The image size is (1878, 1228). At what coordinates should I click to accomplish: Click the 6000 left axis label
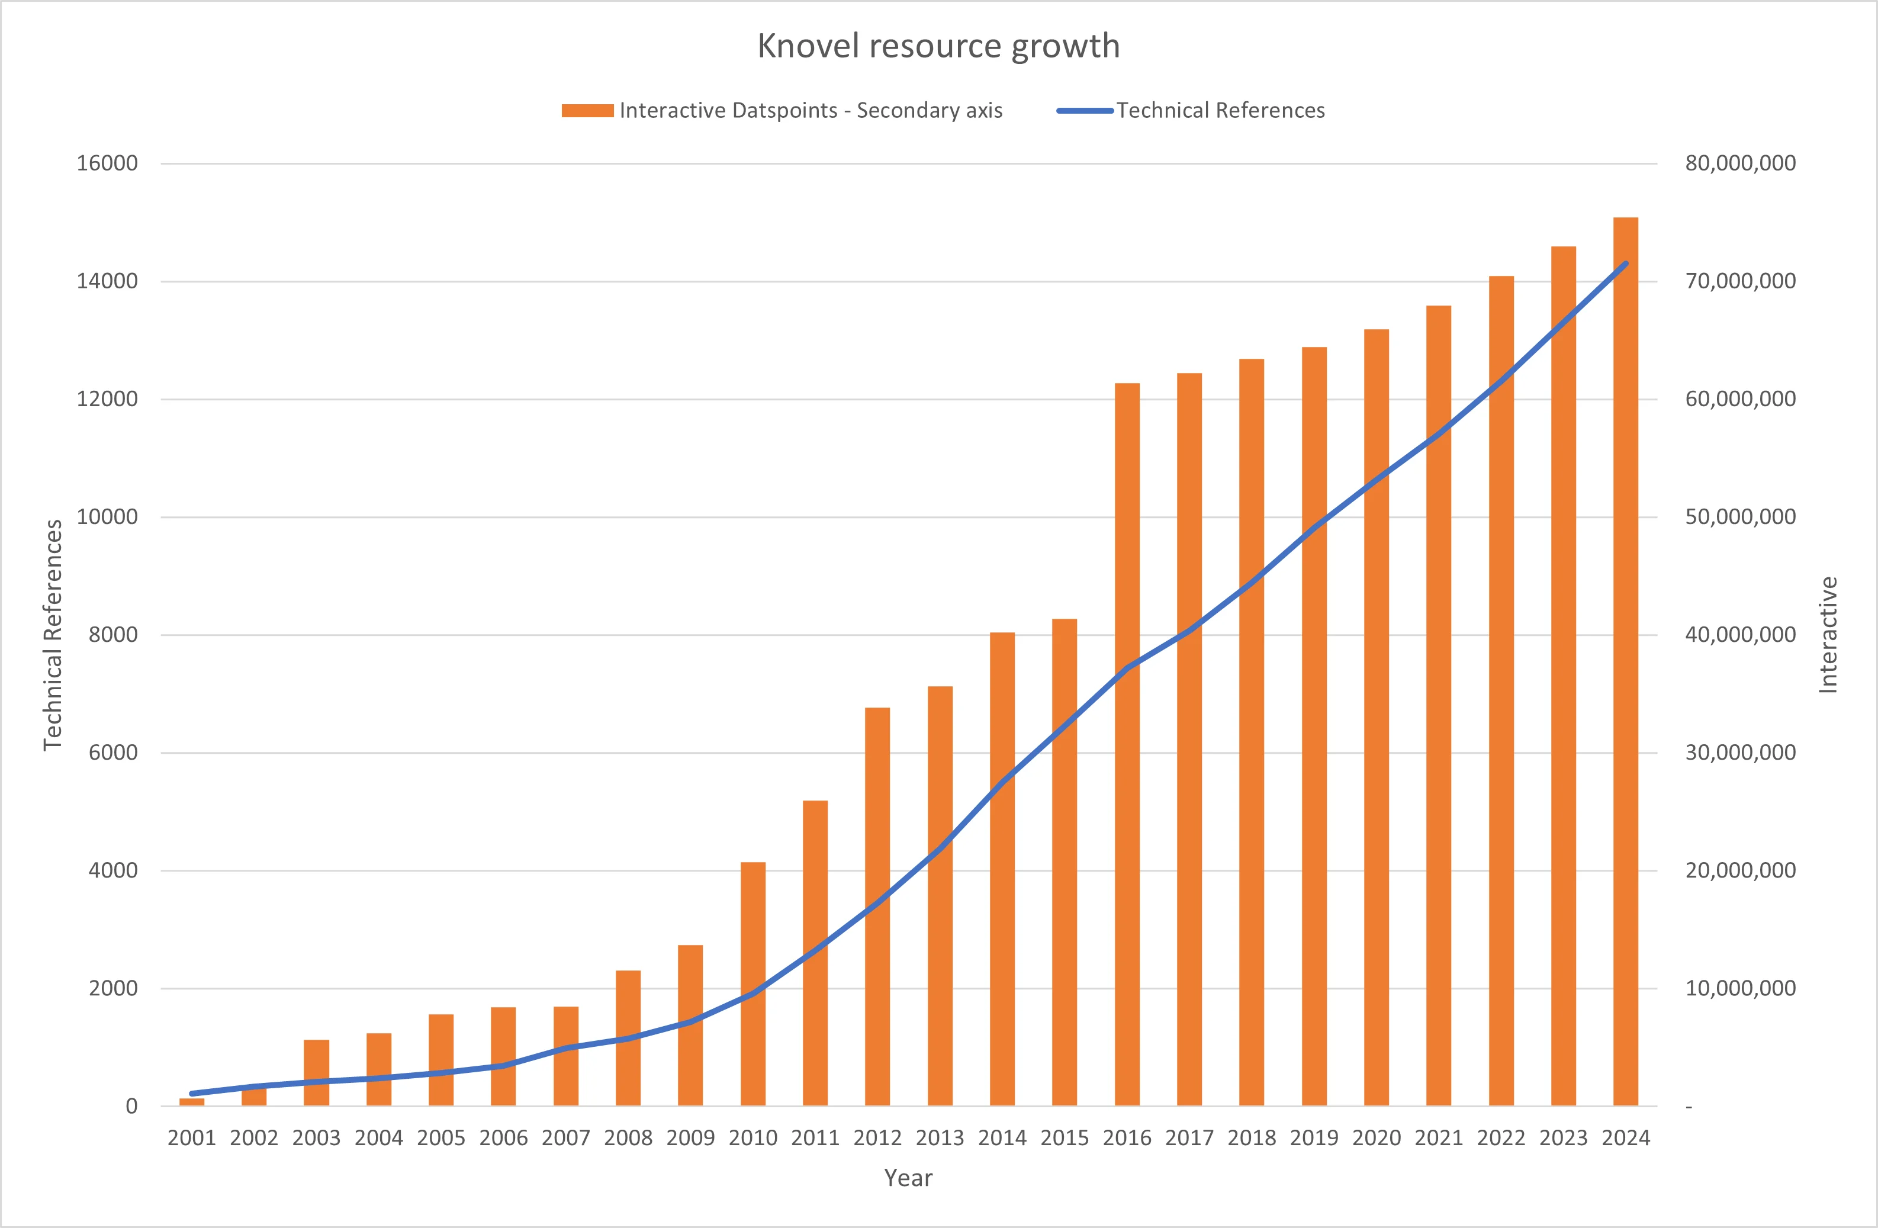(113, 752)
